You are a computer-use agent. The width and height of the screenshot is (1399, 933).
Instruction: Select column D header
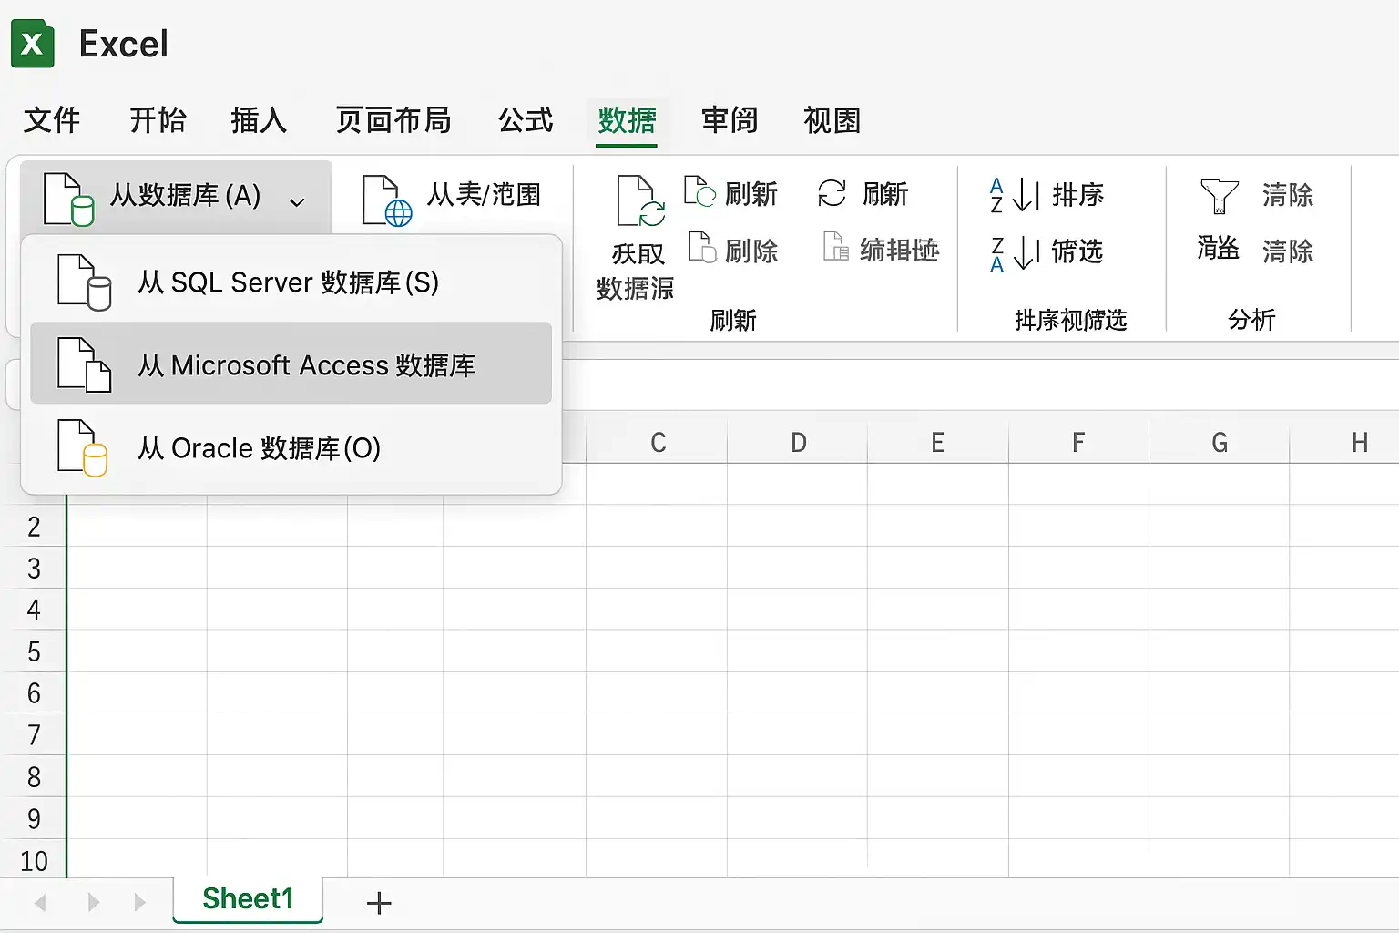click(x=798, y=443)
